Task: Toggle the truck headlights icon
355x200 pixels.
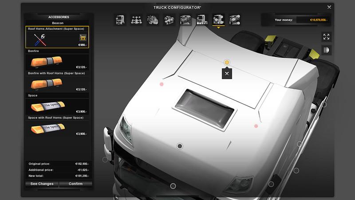Action: tap(326, 50)
